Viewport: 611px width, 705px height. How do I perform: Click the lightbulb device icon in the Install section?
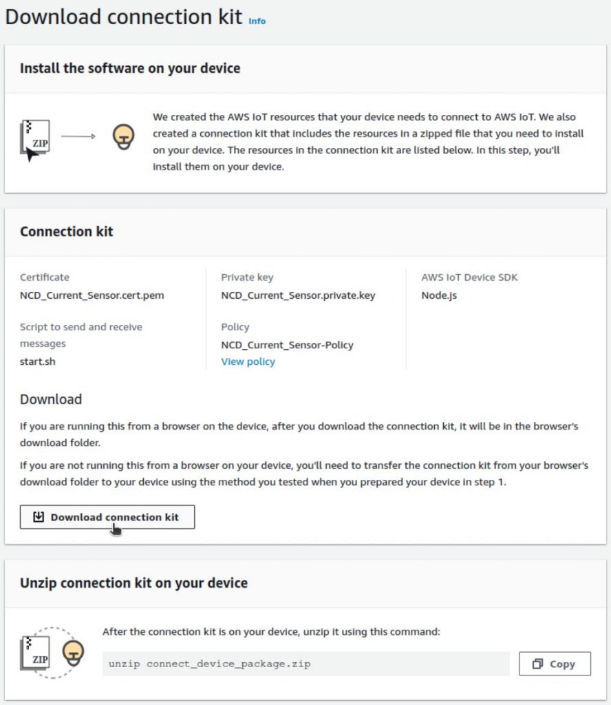pos(123,137)
